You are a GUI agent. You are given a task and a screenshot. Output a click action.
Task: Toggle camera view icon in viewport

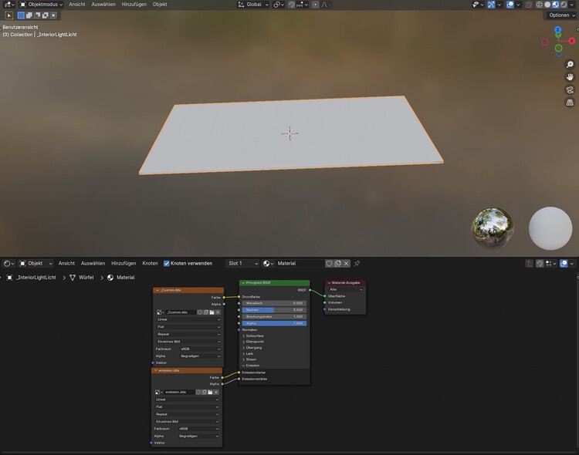tap(570, 89)
